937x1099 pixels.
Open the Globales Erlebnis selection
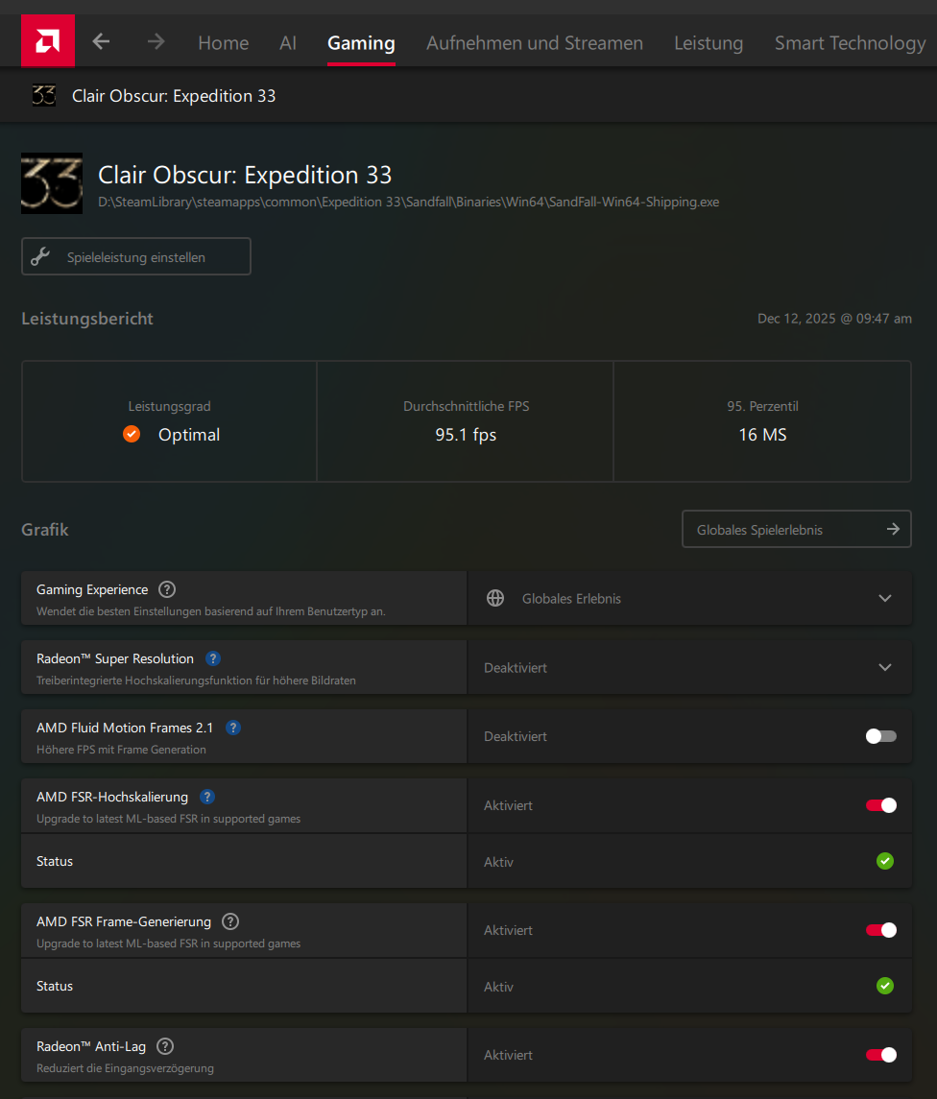689,598
